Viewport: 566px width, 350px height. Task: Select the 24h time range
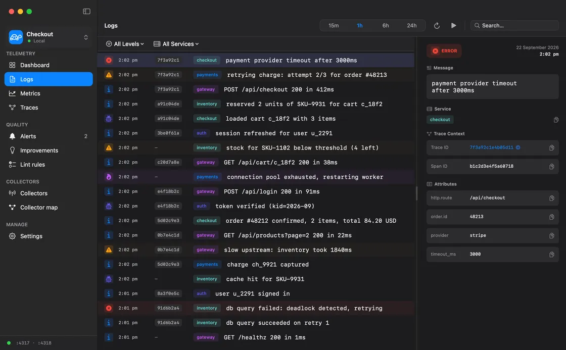coord(411,26)
